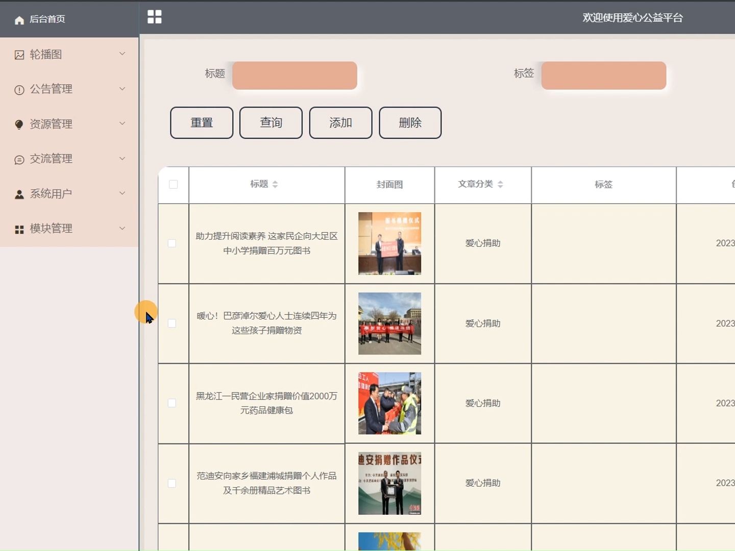The height and width of the screenshot is (551, 735).
Task: Open cover thumbnail of 范迪安向家乡 row
Action: [x=389, y=483]
